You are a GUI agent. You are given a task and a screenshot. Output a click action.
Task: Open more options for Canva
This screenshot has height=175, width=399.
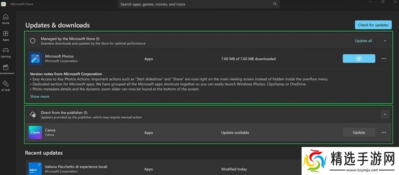click(x=384, y=133)
